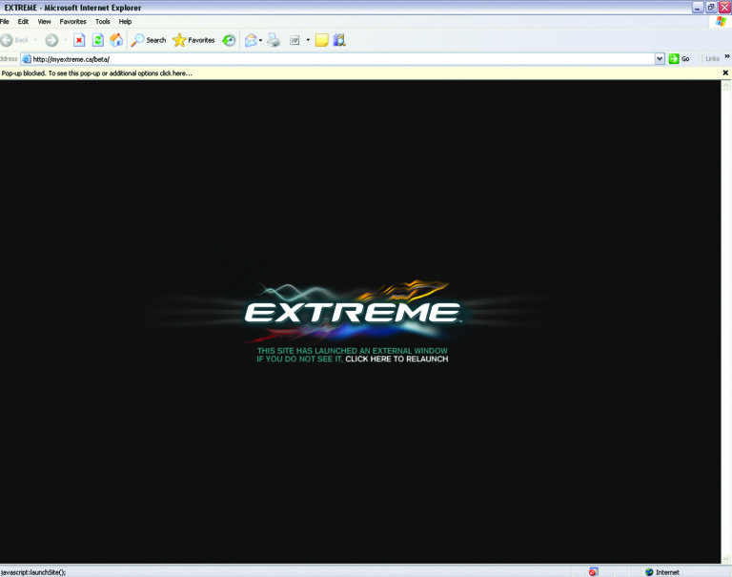This screenshot has height=577, width=732.
Task: Open the Help menu
Action: (x=125, y=22)
